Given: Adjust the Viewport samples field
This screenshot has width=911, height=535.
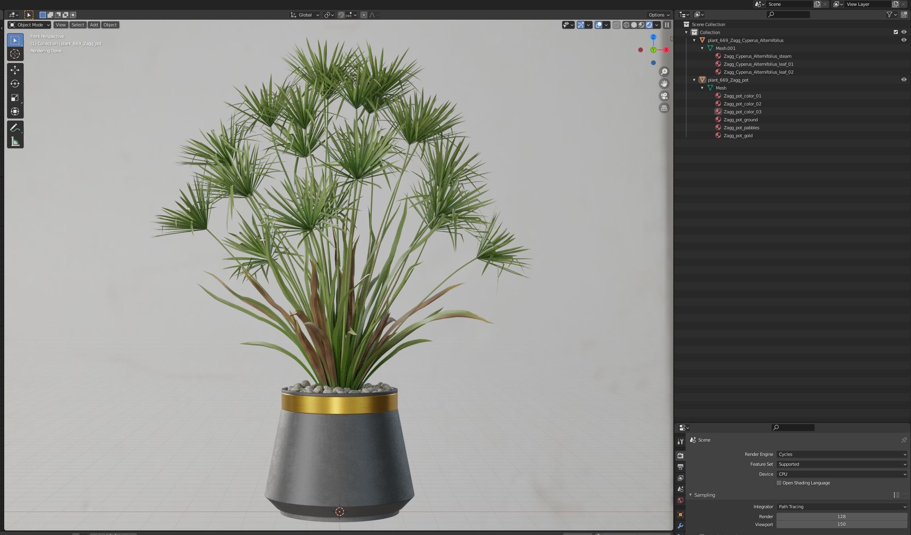Looking at the screenshot, I should 842,524.
